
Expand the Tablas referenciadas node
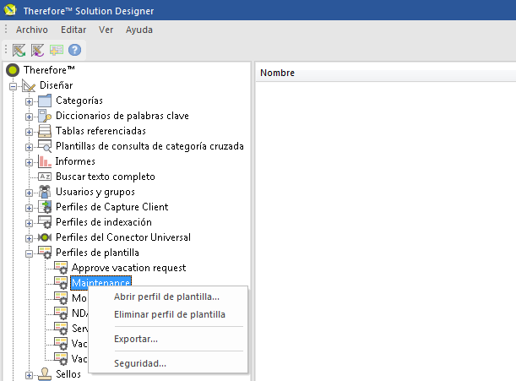click(x=29, y=131)
